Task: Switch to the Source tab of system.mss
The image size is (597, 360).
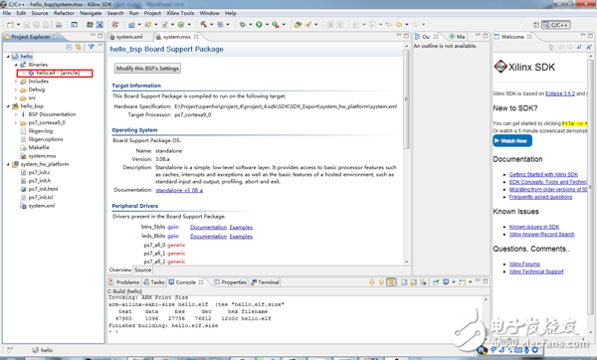Action: click(143, 270)
